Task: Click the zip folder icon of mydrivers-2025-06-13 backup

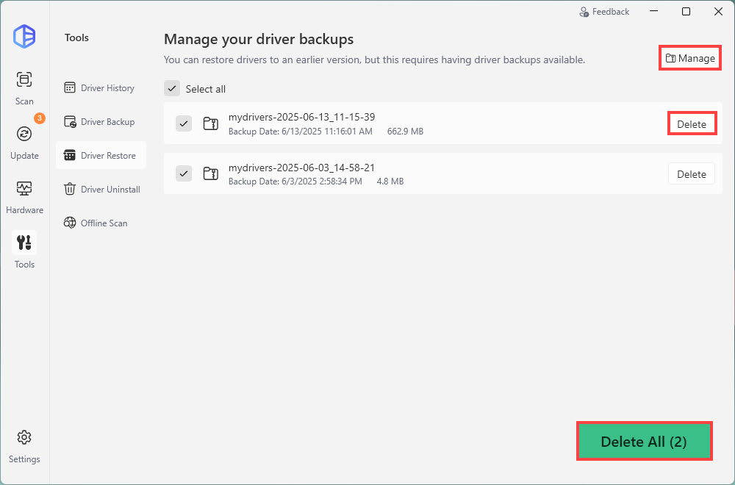Action: [x=210, y=123]
